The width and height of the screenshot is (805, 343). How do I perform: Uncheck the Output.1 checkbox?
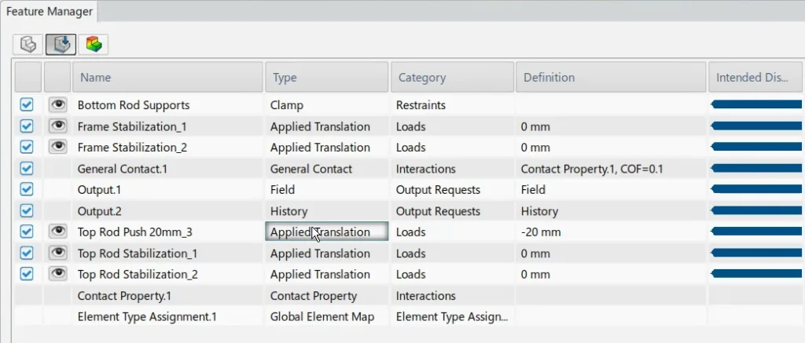point(27,189)
